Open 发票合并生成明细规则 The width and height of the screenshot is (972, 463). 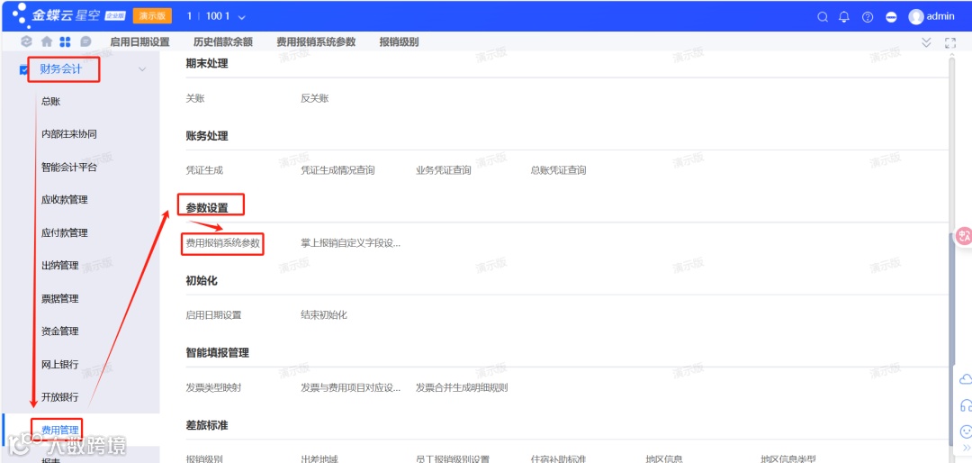(x=462, y=388)
